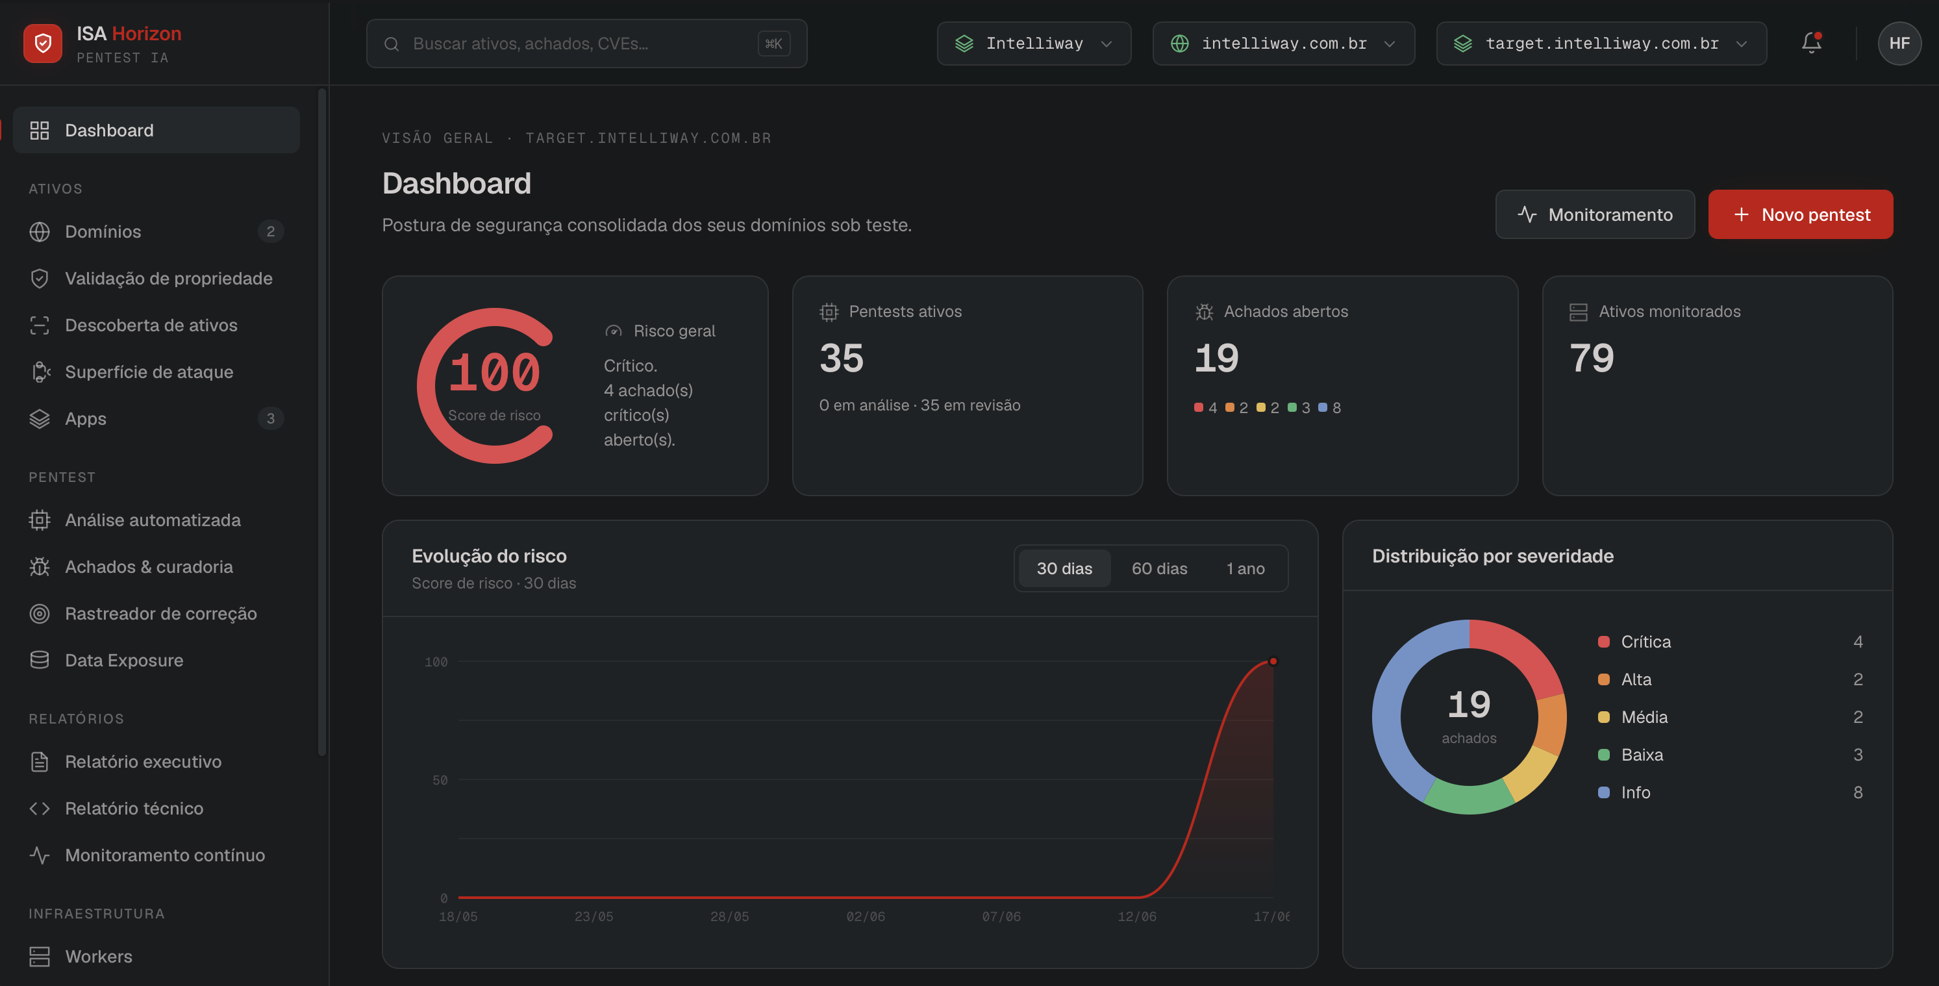
Task: Open notifications bell icon
Action: 1811,43
